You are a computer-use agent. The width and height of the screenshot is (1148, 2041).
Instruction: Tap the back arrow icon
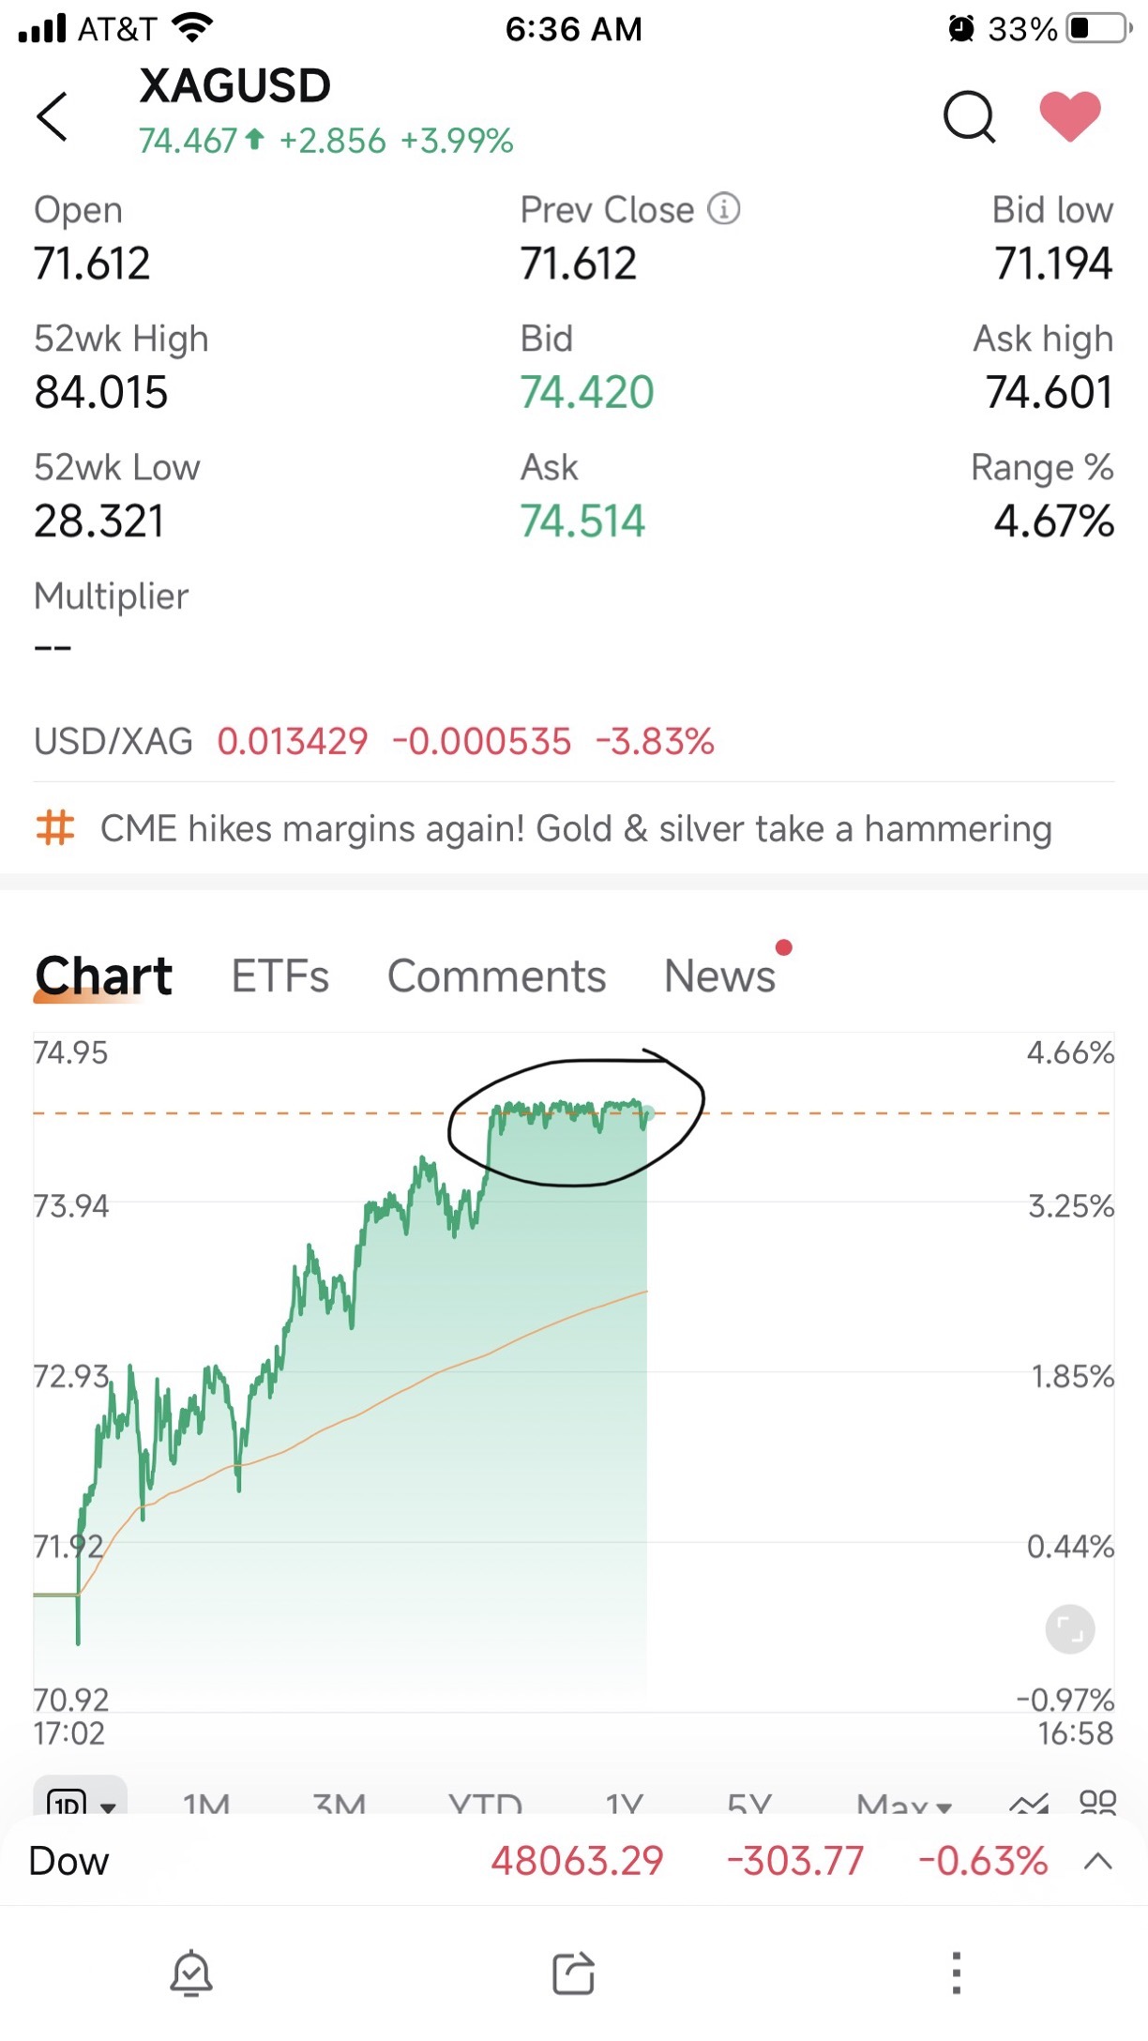click(x=53, y=117)
